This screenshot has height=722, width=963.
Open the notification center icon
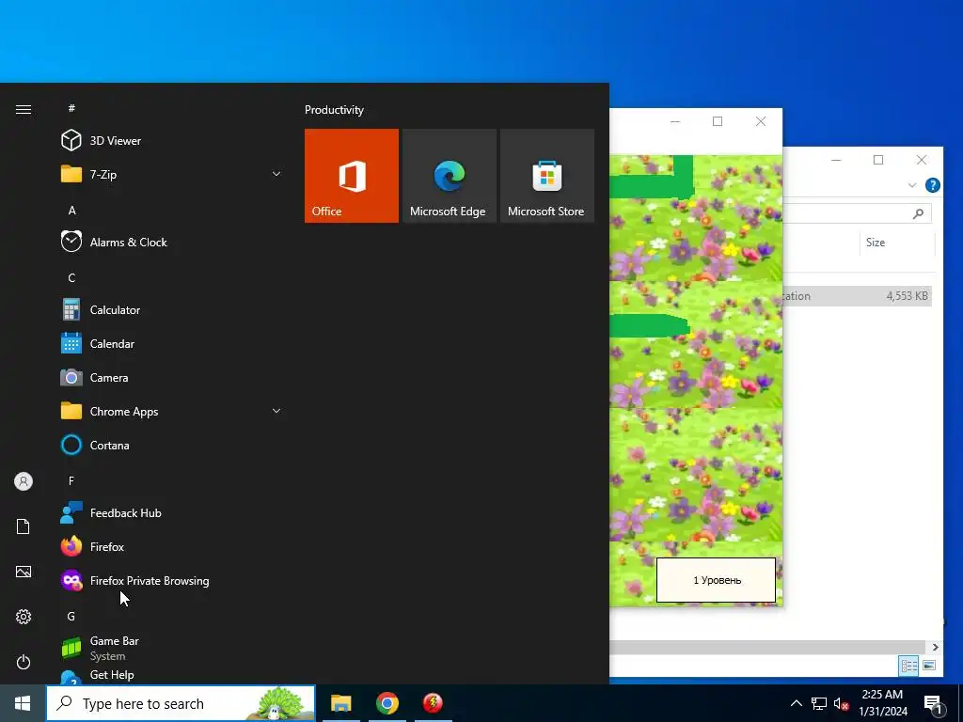coord(934,704)
